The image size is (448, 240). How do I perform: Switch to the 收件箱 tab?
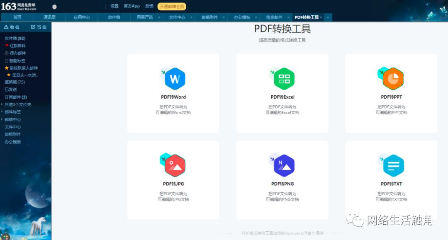(114, 17)
